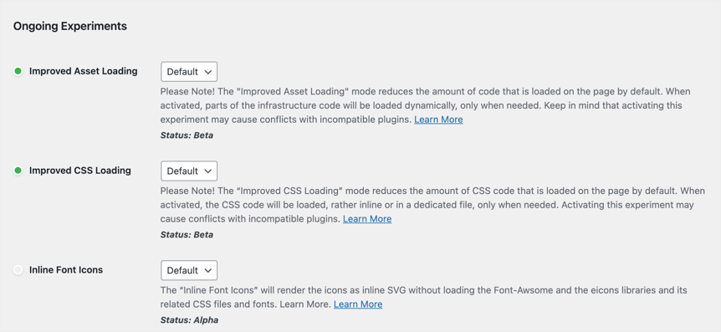
Task: Click the Improved CSS Loading label text
Action: [x=80, y=171]
